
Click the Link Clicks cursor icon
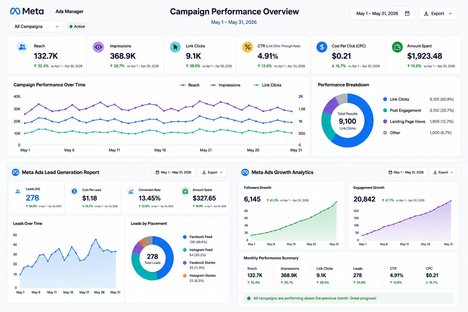[175, 47]
